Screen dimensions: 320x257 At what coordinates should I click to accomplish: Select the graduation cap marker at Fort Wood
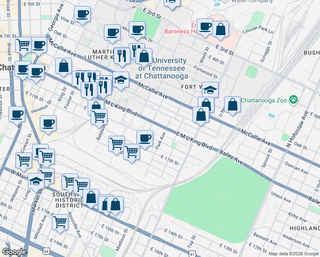tap(210, 90)
